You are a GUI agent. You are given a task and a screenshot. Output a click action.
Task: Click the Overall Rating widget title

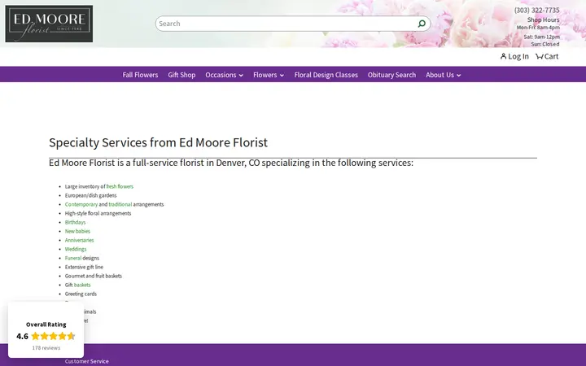pos(46,325)
